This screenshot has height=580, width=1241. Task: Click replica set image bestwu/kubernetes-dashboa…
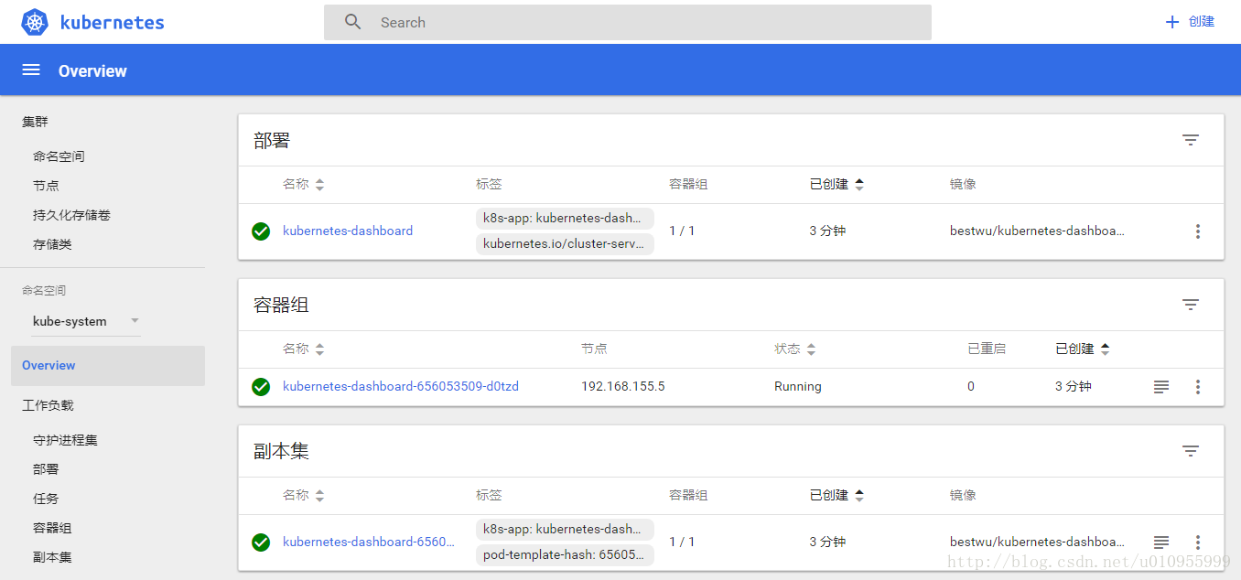tap(1037, 542)
